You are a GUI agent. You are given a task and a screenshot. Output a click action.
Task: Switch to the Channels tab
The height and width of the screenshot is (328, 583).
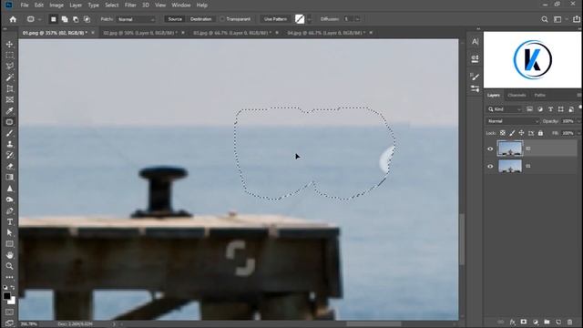tap(517, 95)
